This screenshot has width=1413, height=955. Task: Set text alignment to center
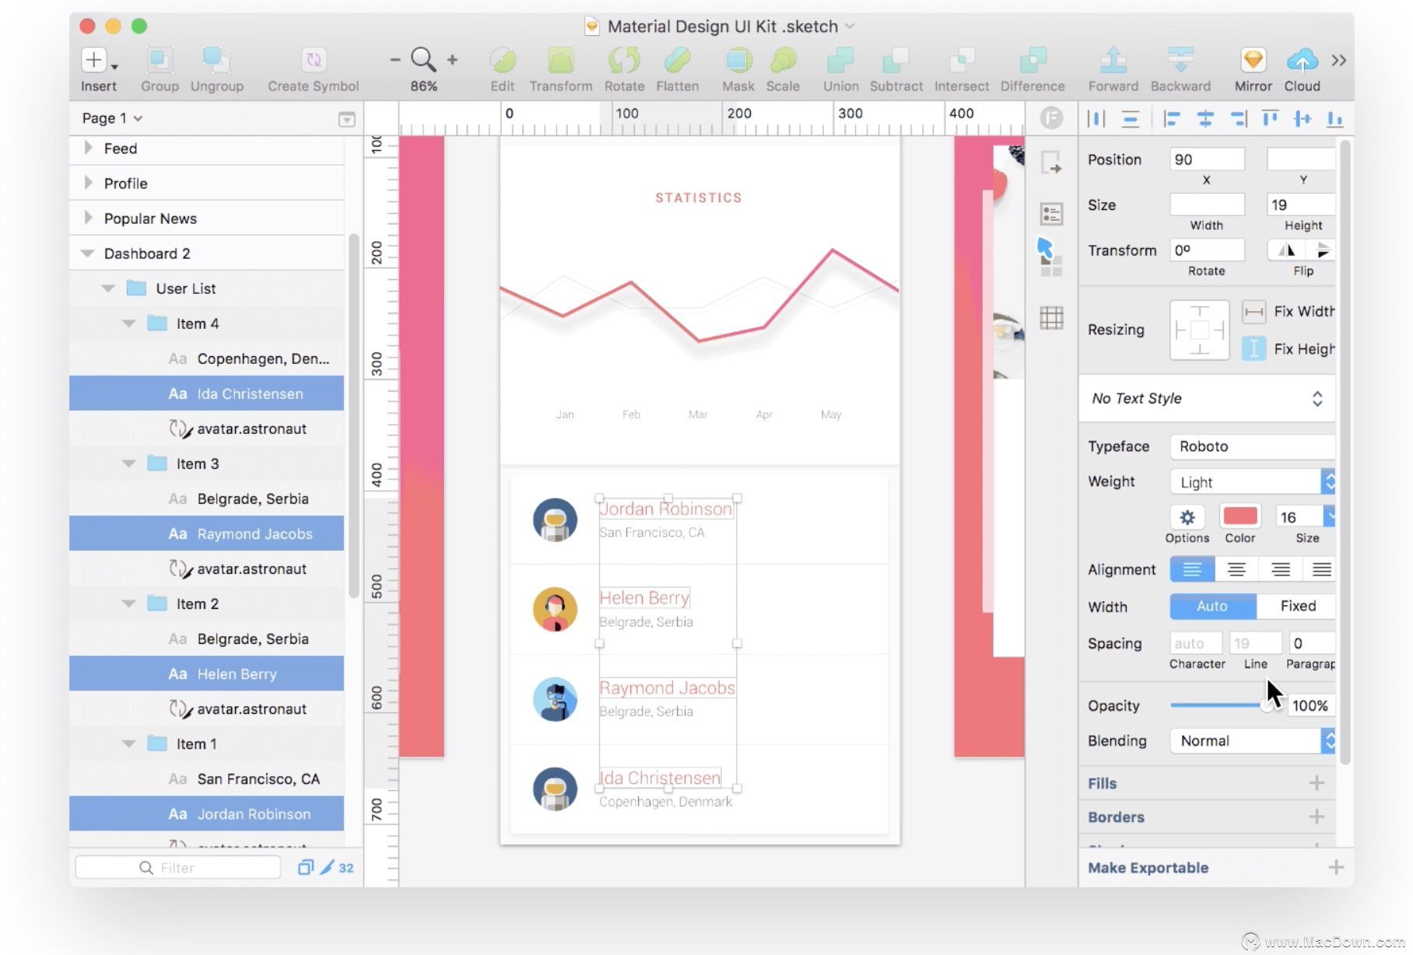click(x=1236, y=569)
